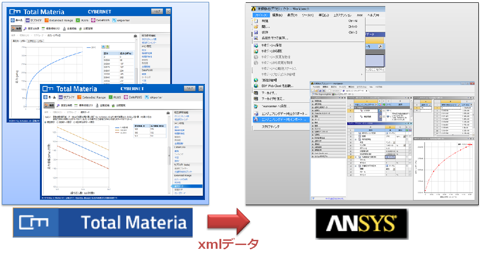This screenshot has height=253, width=483.
Task: Click ANSYS logo below Workbench screenshot
Action: click(362, 224)
